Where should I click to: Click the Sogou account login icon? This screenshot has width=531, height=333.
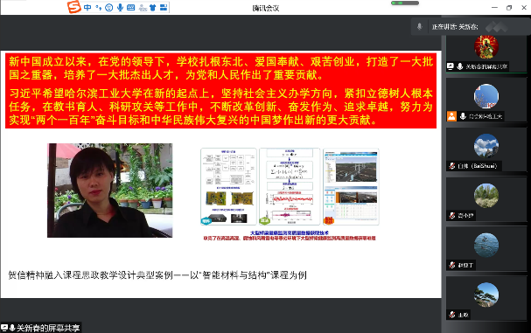click(x=143, y=8)
